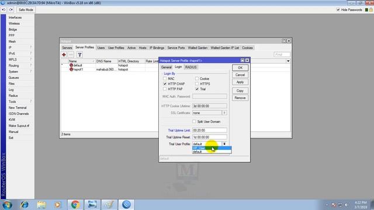Launch Internet Explorer from taskbar
Viewport: 374px width, 210px height.
25,205
